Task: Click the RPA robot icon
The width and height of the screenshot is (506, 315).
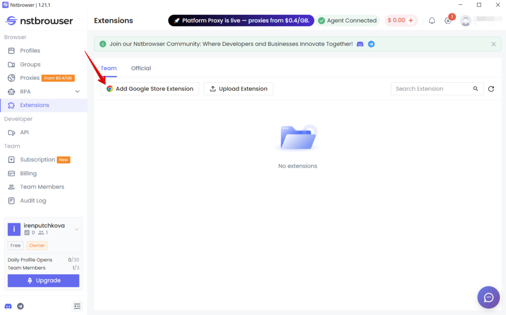Action: click(11, 92)
